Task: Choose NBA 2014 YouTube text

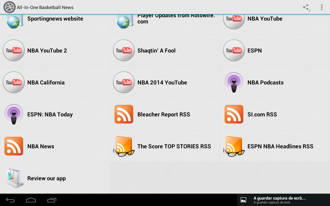Action: [162, 82]
